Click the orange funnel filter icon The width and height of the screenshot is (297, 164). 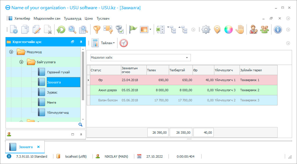point(96,29)
